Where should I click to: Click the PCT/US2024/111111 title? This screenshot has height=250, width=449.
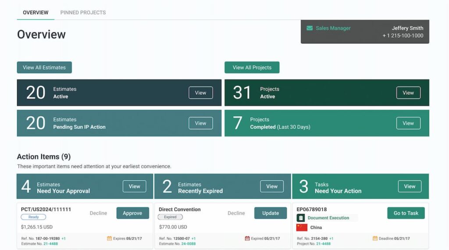pos(46,209)
